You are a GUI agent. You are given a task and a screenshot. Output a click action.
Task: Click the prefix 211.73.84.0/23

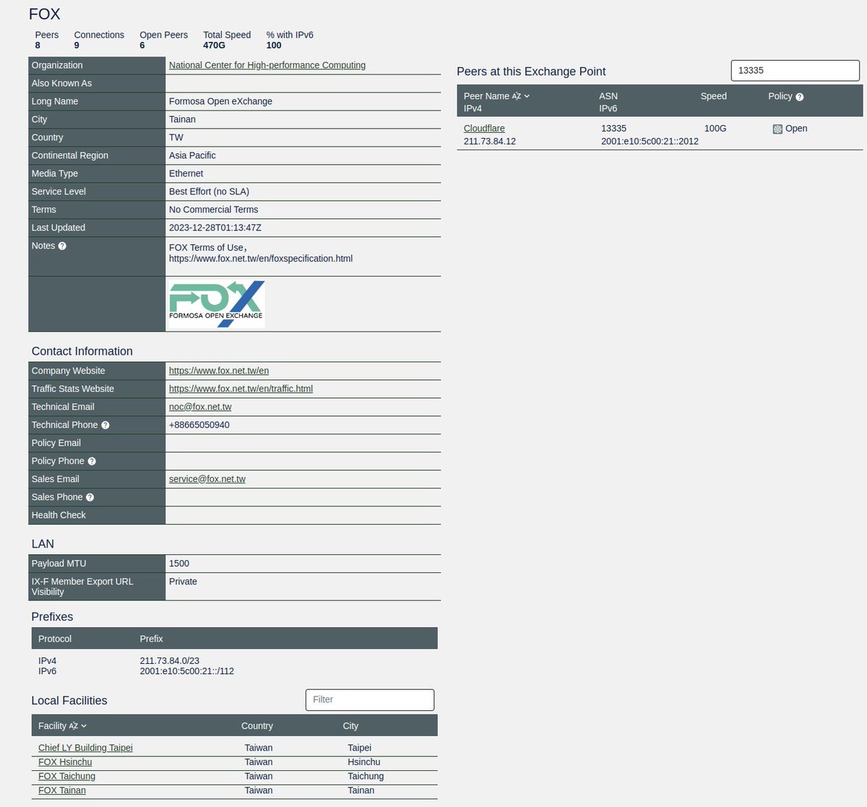click(169, 661)
